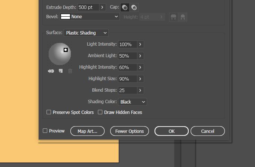Image resolution: width=255 pixels, height=167 pixels.
Task: Open the Shading Color Black dropdown
Action: point(133,102)
